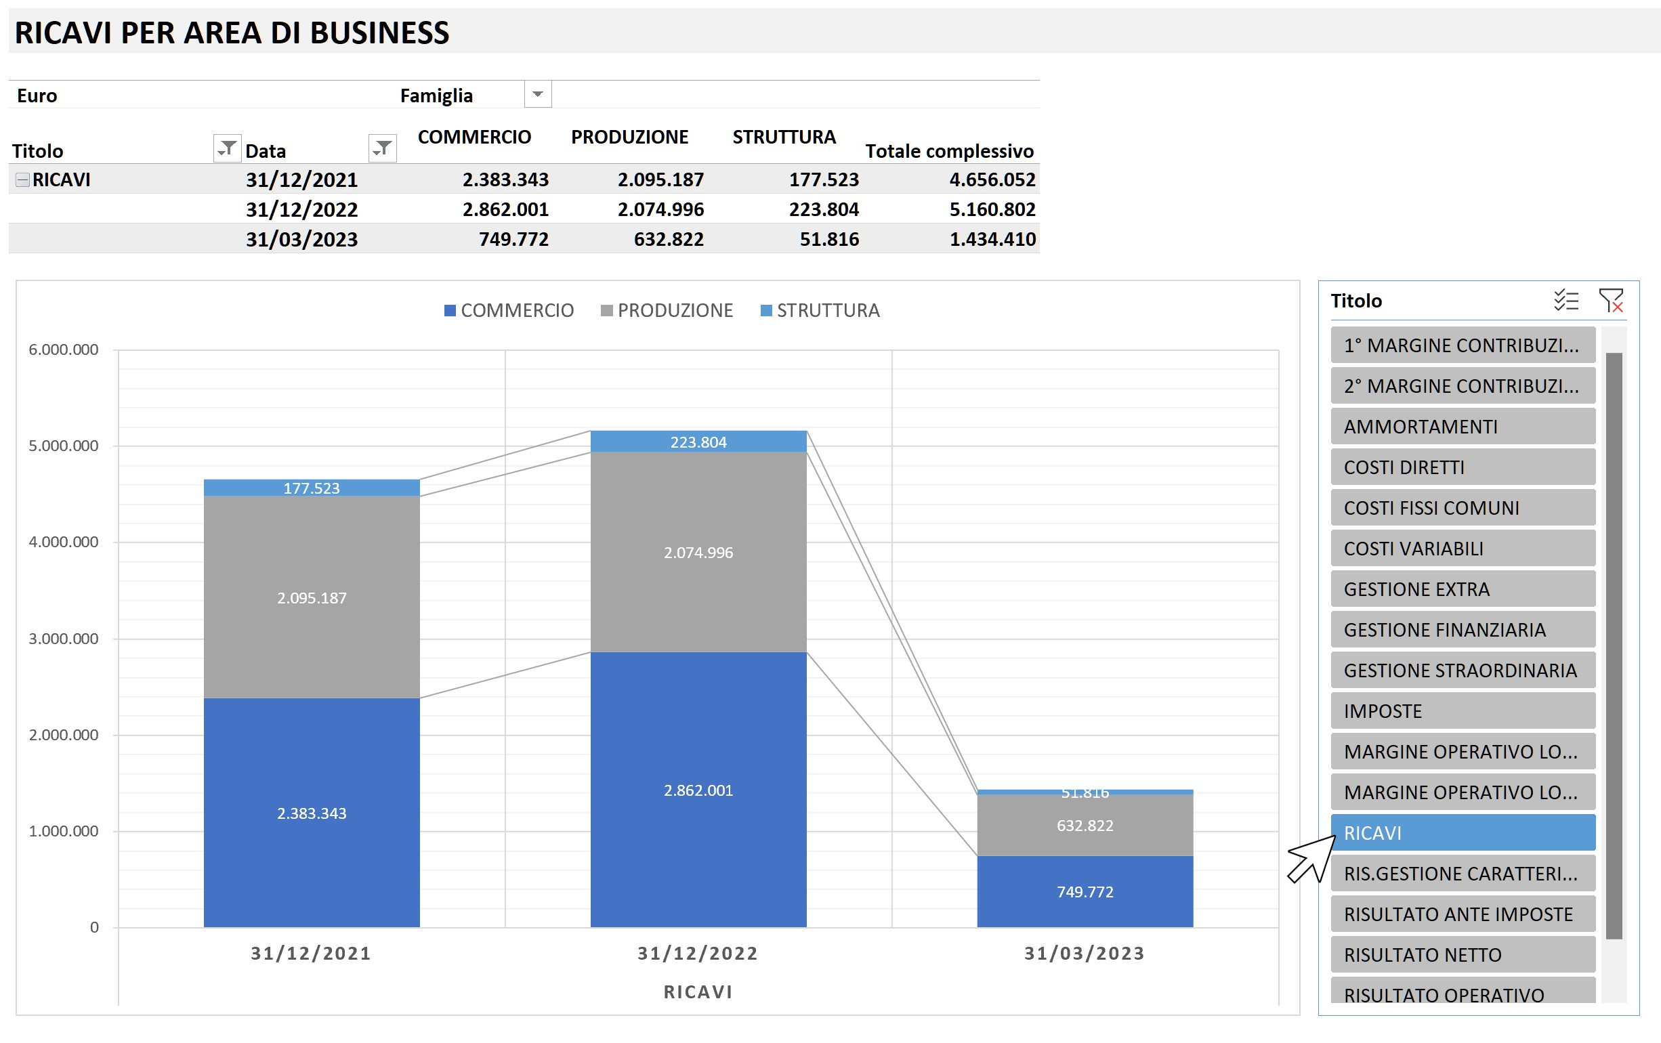Select RISULTATO ANTE IMPOSTE slicer item
Image resolution: width=1661 pixels, height=1043 pixels.
(1463, 915)
